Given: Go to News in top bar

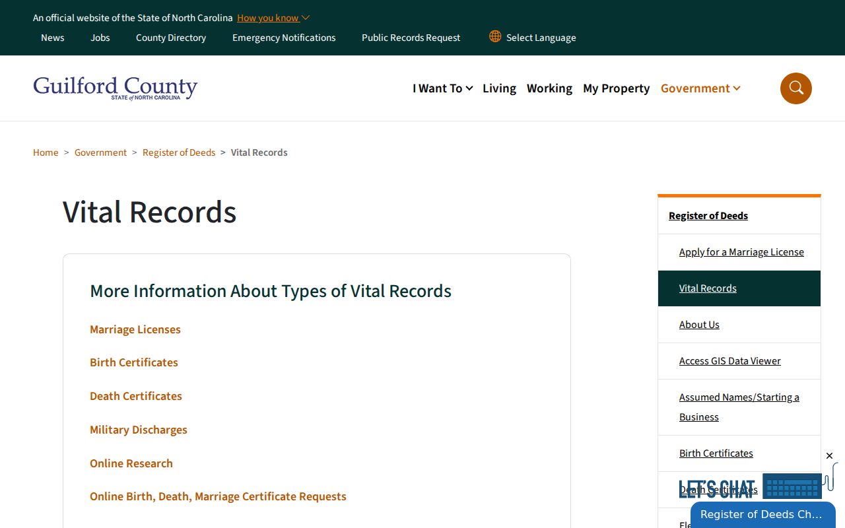Looking at the screenshot, I should tap(53, 38).
